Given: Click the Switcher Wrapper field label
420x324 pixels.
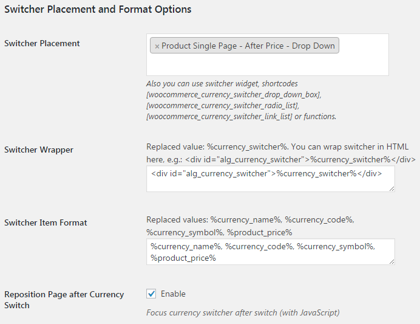Looking at the screenshot, I should tap(39, 150).
